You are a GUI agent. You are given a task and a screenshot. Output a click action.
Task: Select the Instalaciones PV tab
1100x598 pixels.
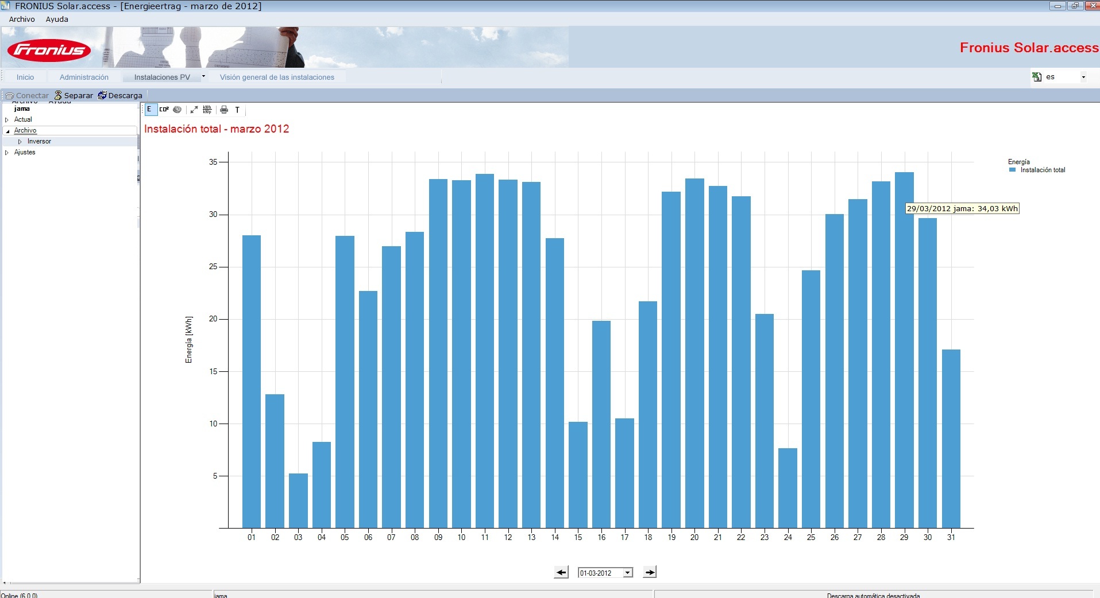(162, 77)
